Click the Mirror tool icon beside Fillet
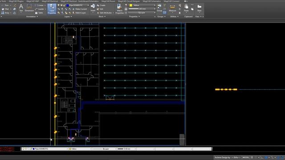285x160 pixels. [15, 9]
